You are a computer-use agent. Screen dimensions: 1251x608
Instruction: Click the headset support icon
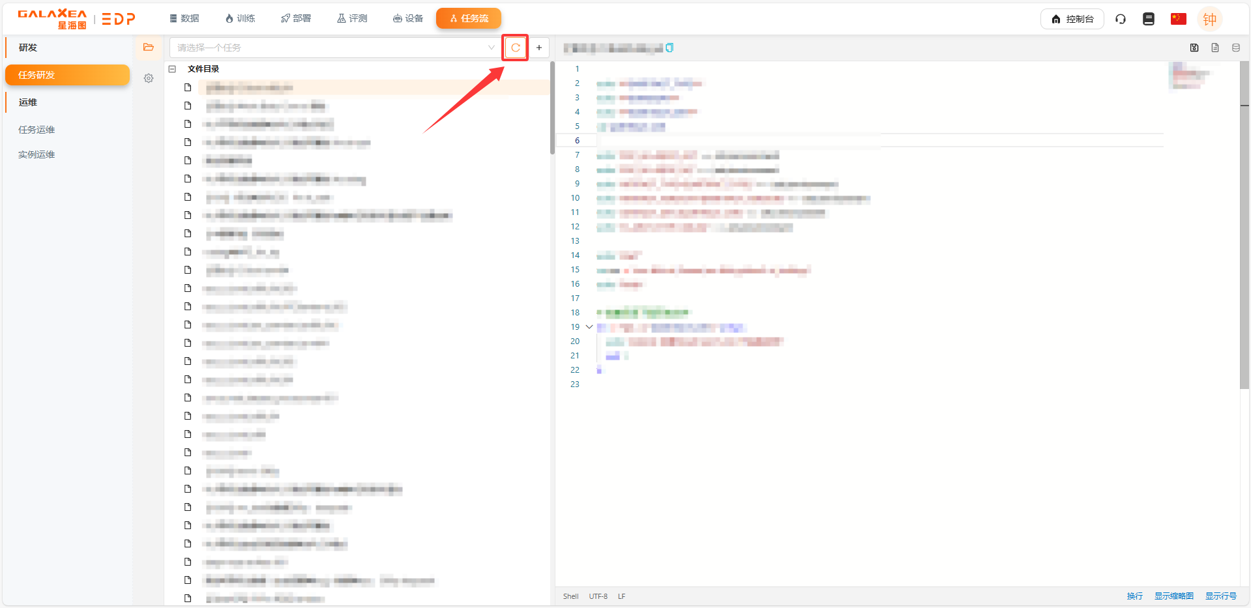coord(1121,19)
